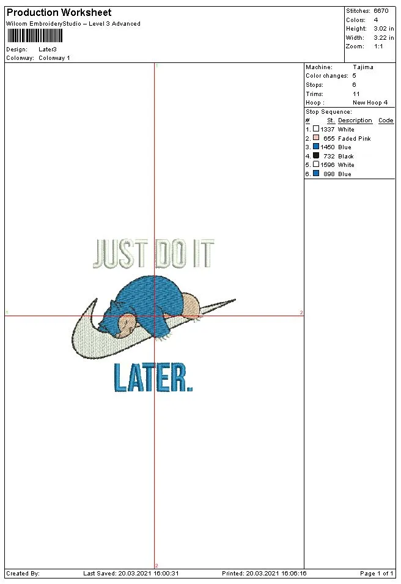Click the Colors value 4
This screenshot has height=584, width=401.
(x=376, y=20)
